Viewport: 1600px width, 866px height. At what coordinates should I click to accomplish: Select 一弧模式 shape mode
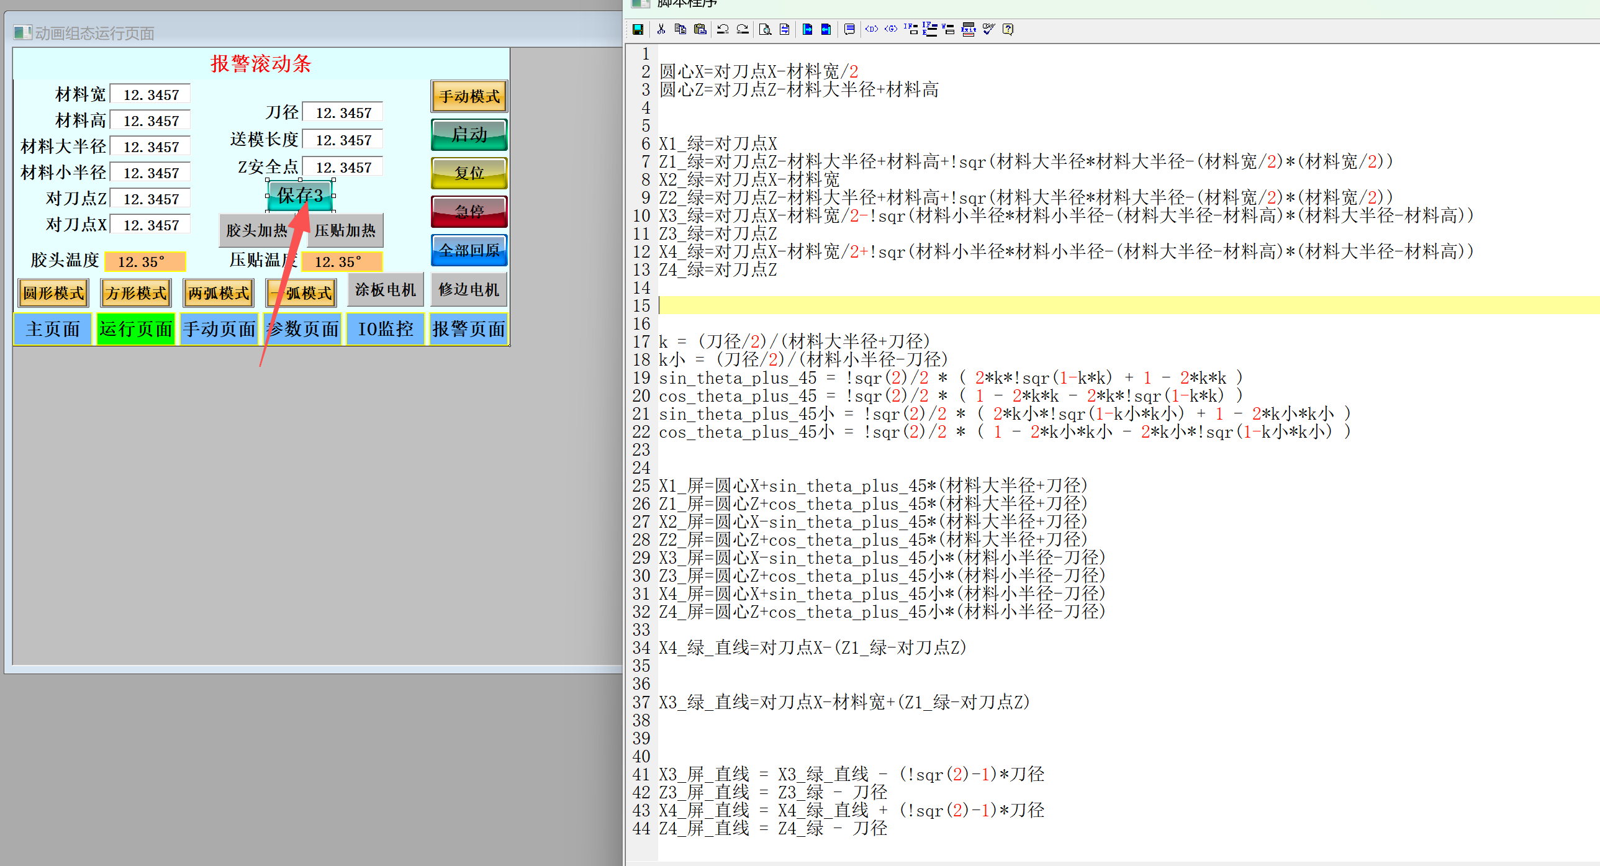click(x=301, y=292)
